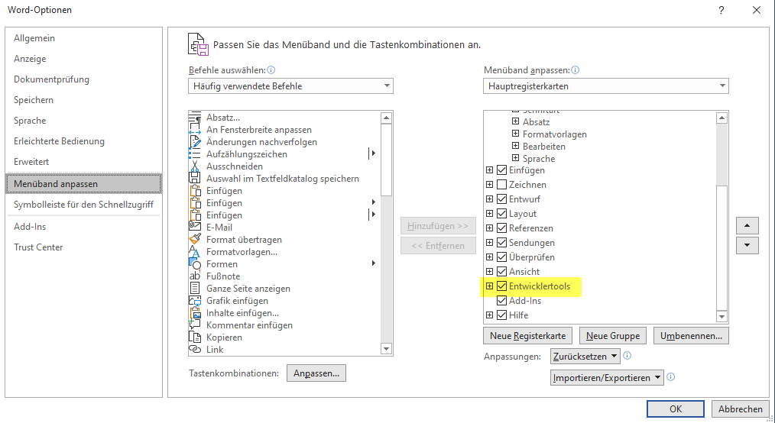775x423 pixels.
Task: Open the Hauptregisterkarten dropdown
Action: click(606, 86)
